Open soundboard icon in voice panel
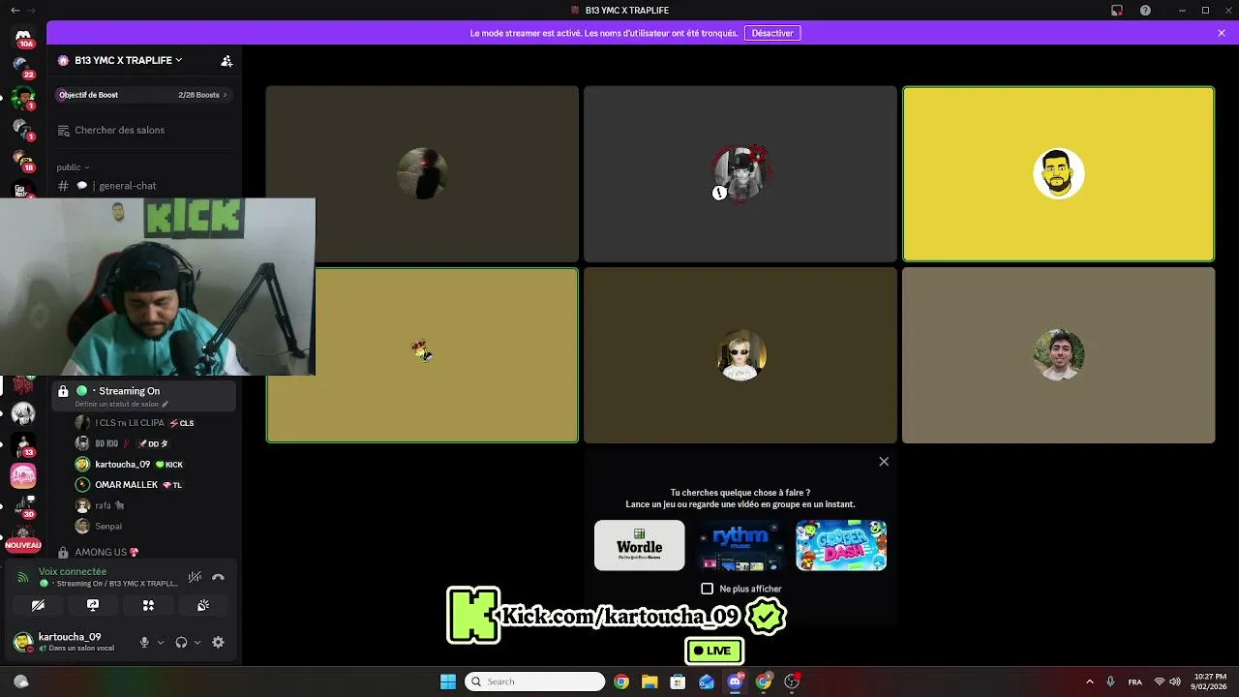The width and height of the screenshot is (1239, 697). point(203,605)
